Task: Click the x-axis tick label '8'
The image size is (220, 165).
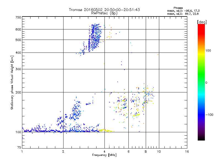Action: point(146,152)
